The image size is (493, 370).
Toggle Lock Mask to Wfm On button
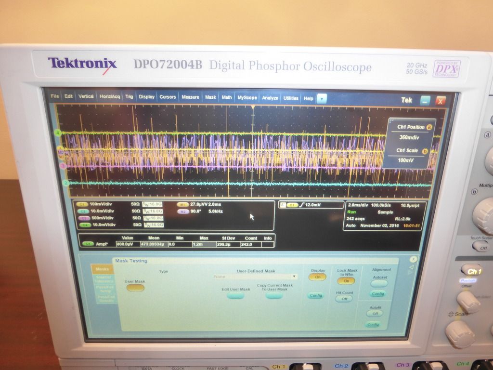(346, 281)
